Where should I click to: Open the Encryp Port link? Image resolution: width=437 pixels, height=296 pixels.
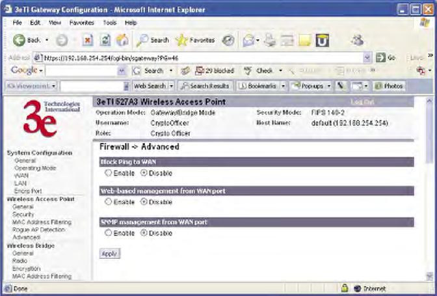click(x=28, y=191)
